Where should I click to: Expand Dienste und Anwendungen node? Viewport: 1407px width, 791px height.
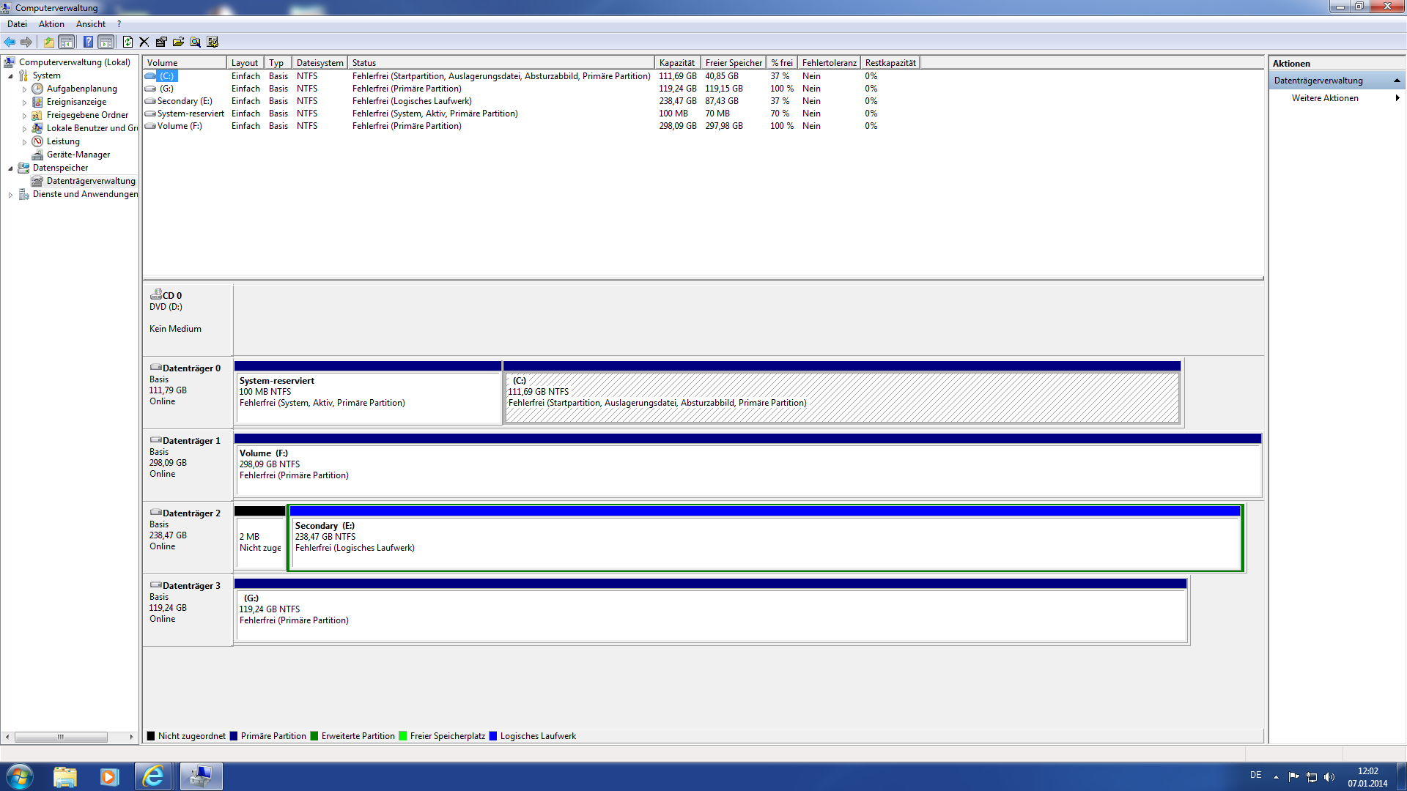coord(10,195)
